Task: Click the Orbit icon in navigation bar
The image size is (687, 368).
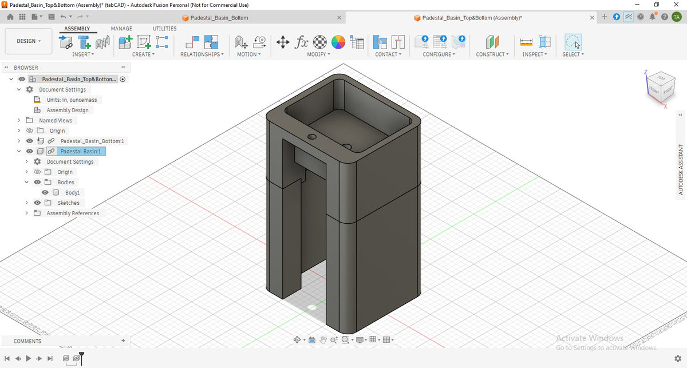Action: (x=297, y=340)
